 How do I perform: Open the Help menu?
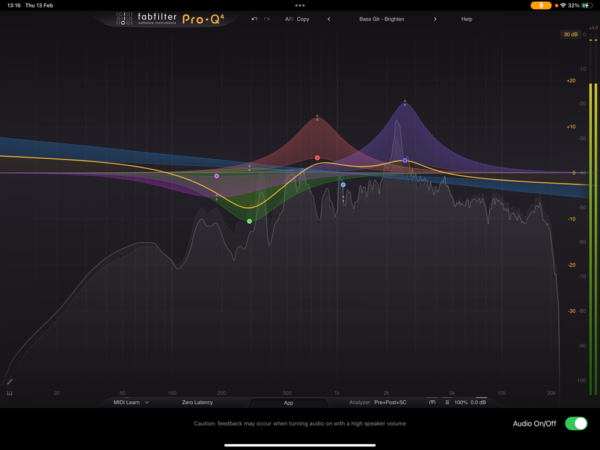[x=466, y=19]
